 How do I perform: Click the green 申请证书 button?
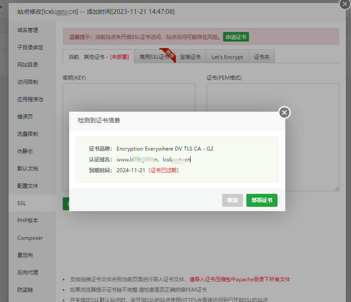point(236,37)
